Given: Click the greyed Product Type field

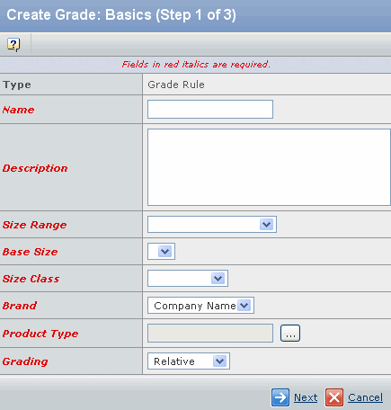Looking at the screenshot, I should [210, 333].
